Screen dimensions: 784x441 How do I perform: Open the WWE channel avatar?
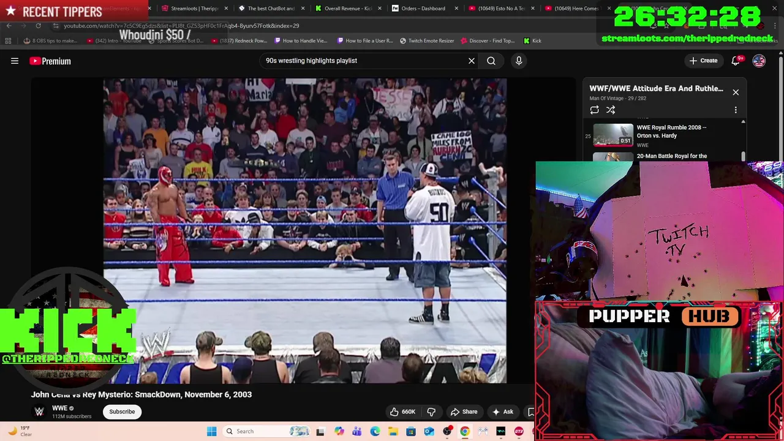pyautogui.click(x=39, y=412)
